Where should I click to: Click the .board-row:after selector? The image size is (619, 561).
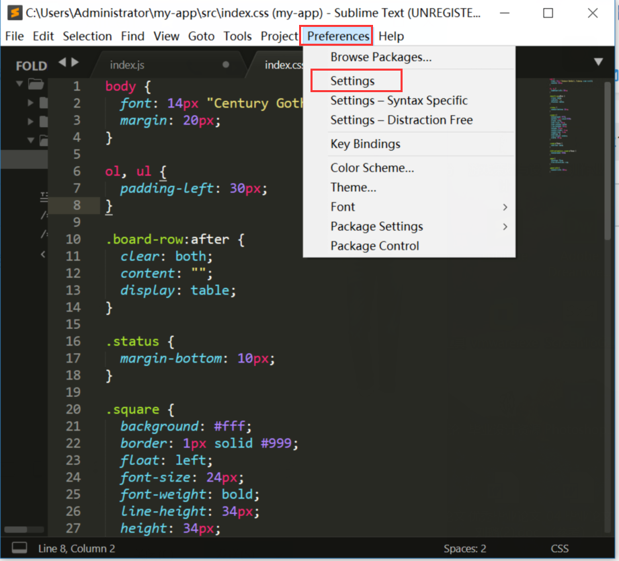tap(167, 239)
